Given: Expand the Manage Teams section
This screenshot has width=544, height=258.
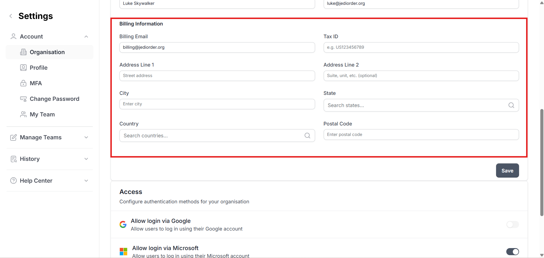Looking at the screenshot, I should click(86, 137).
